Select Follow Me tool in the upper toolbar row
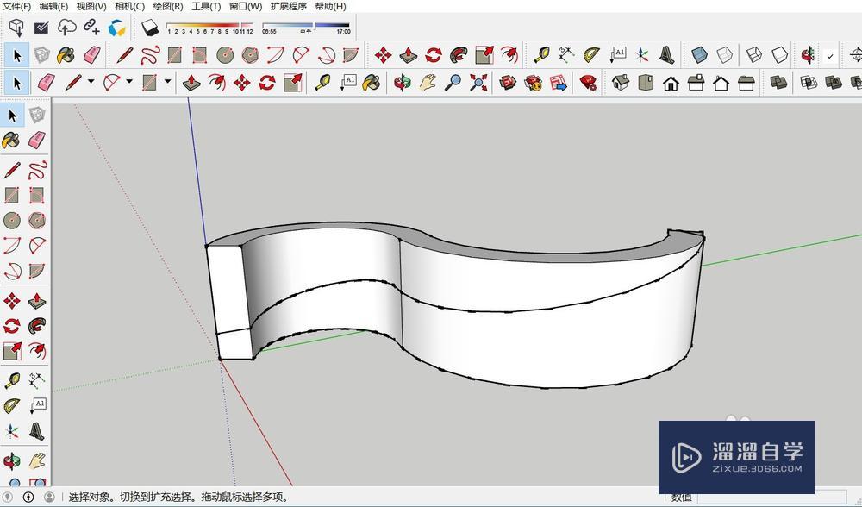This screenshot has height=507, width=862. pyautogui.click(x=459, y=55)
